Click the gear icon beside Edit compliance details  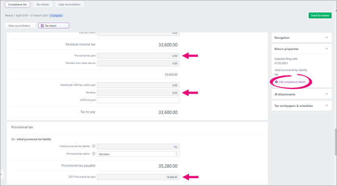pyautogui.click(x=276, y=82)
